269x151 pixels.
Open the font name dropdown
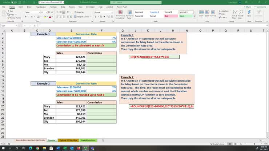coord(39,12)
